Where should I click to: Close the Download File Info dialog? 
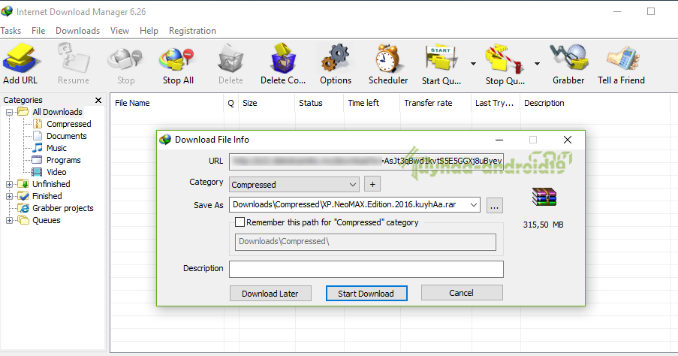point(568,140)
